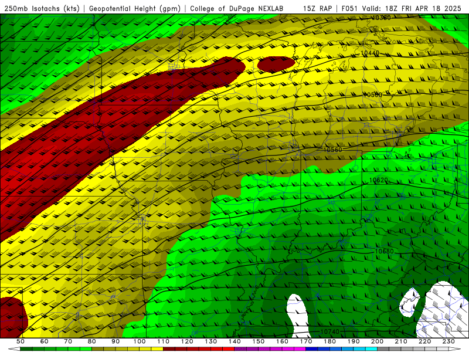Click the 120 value on the color scale
469x352 pixels.
click(187, 341)
